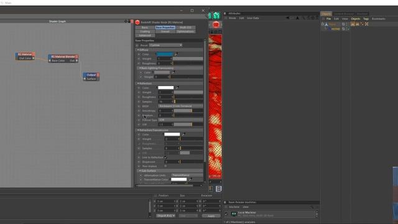Toggle visibility dots of second object
Image resolution: width=398 pixels, height=224 pixels.
pyautogui.click(x=348, y=29)
